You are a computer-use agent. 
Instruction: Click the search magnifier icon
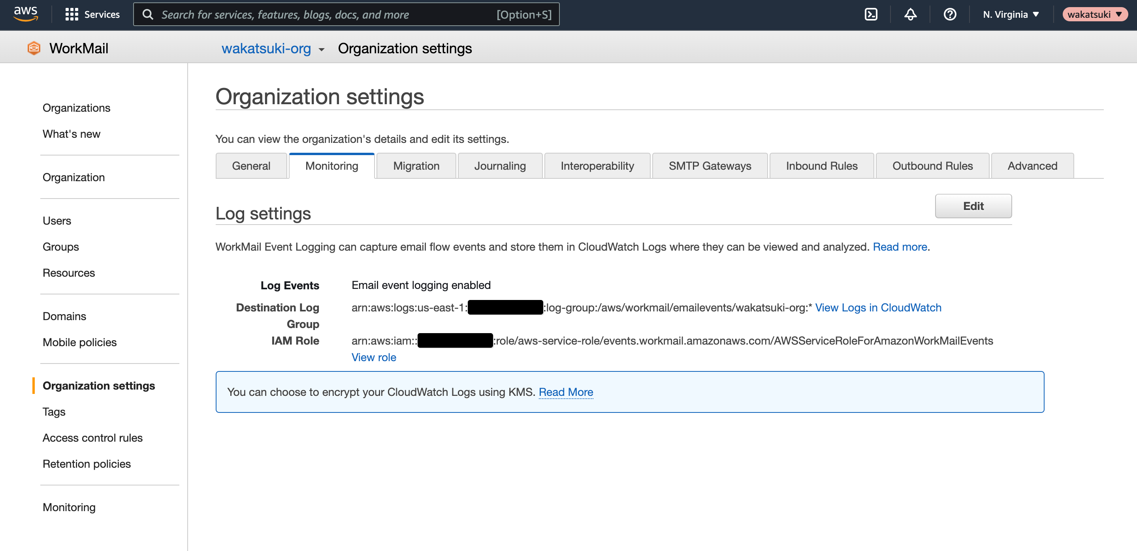point(148,15)
